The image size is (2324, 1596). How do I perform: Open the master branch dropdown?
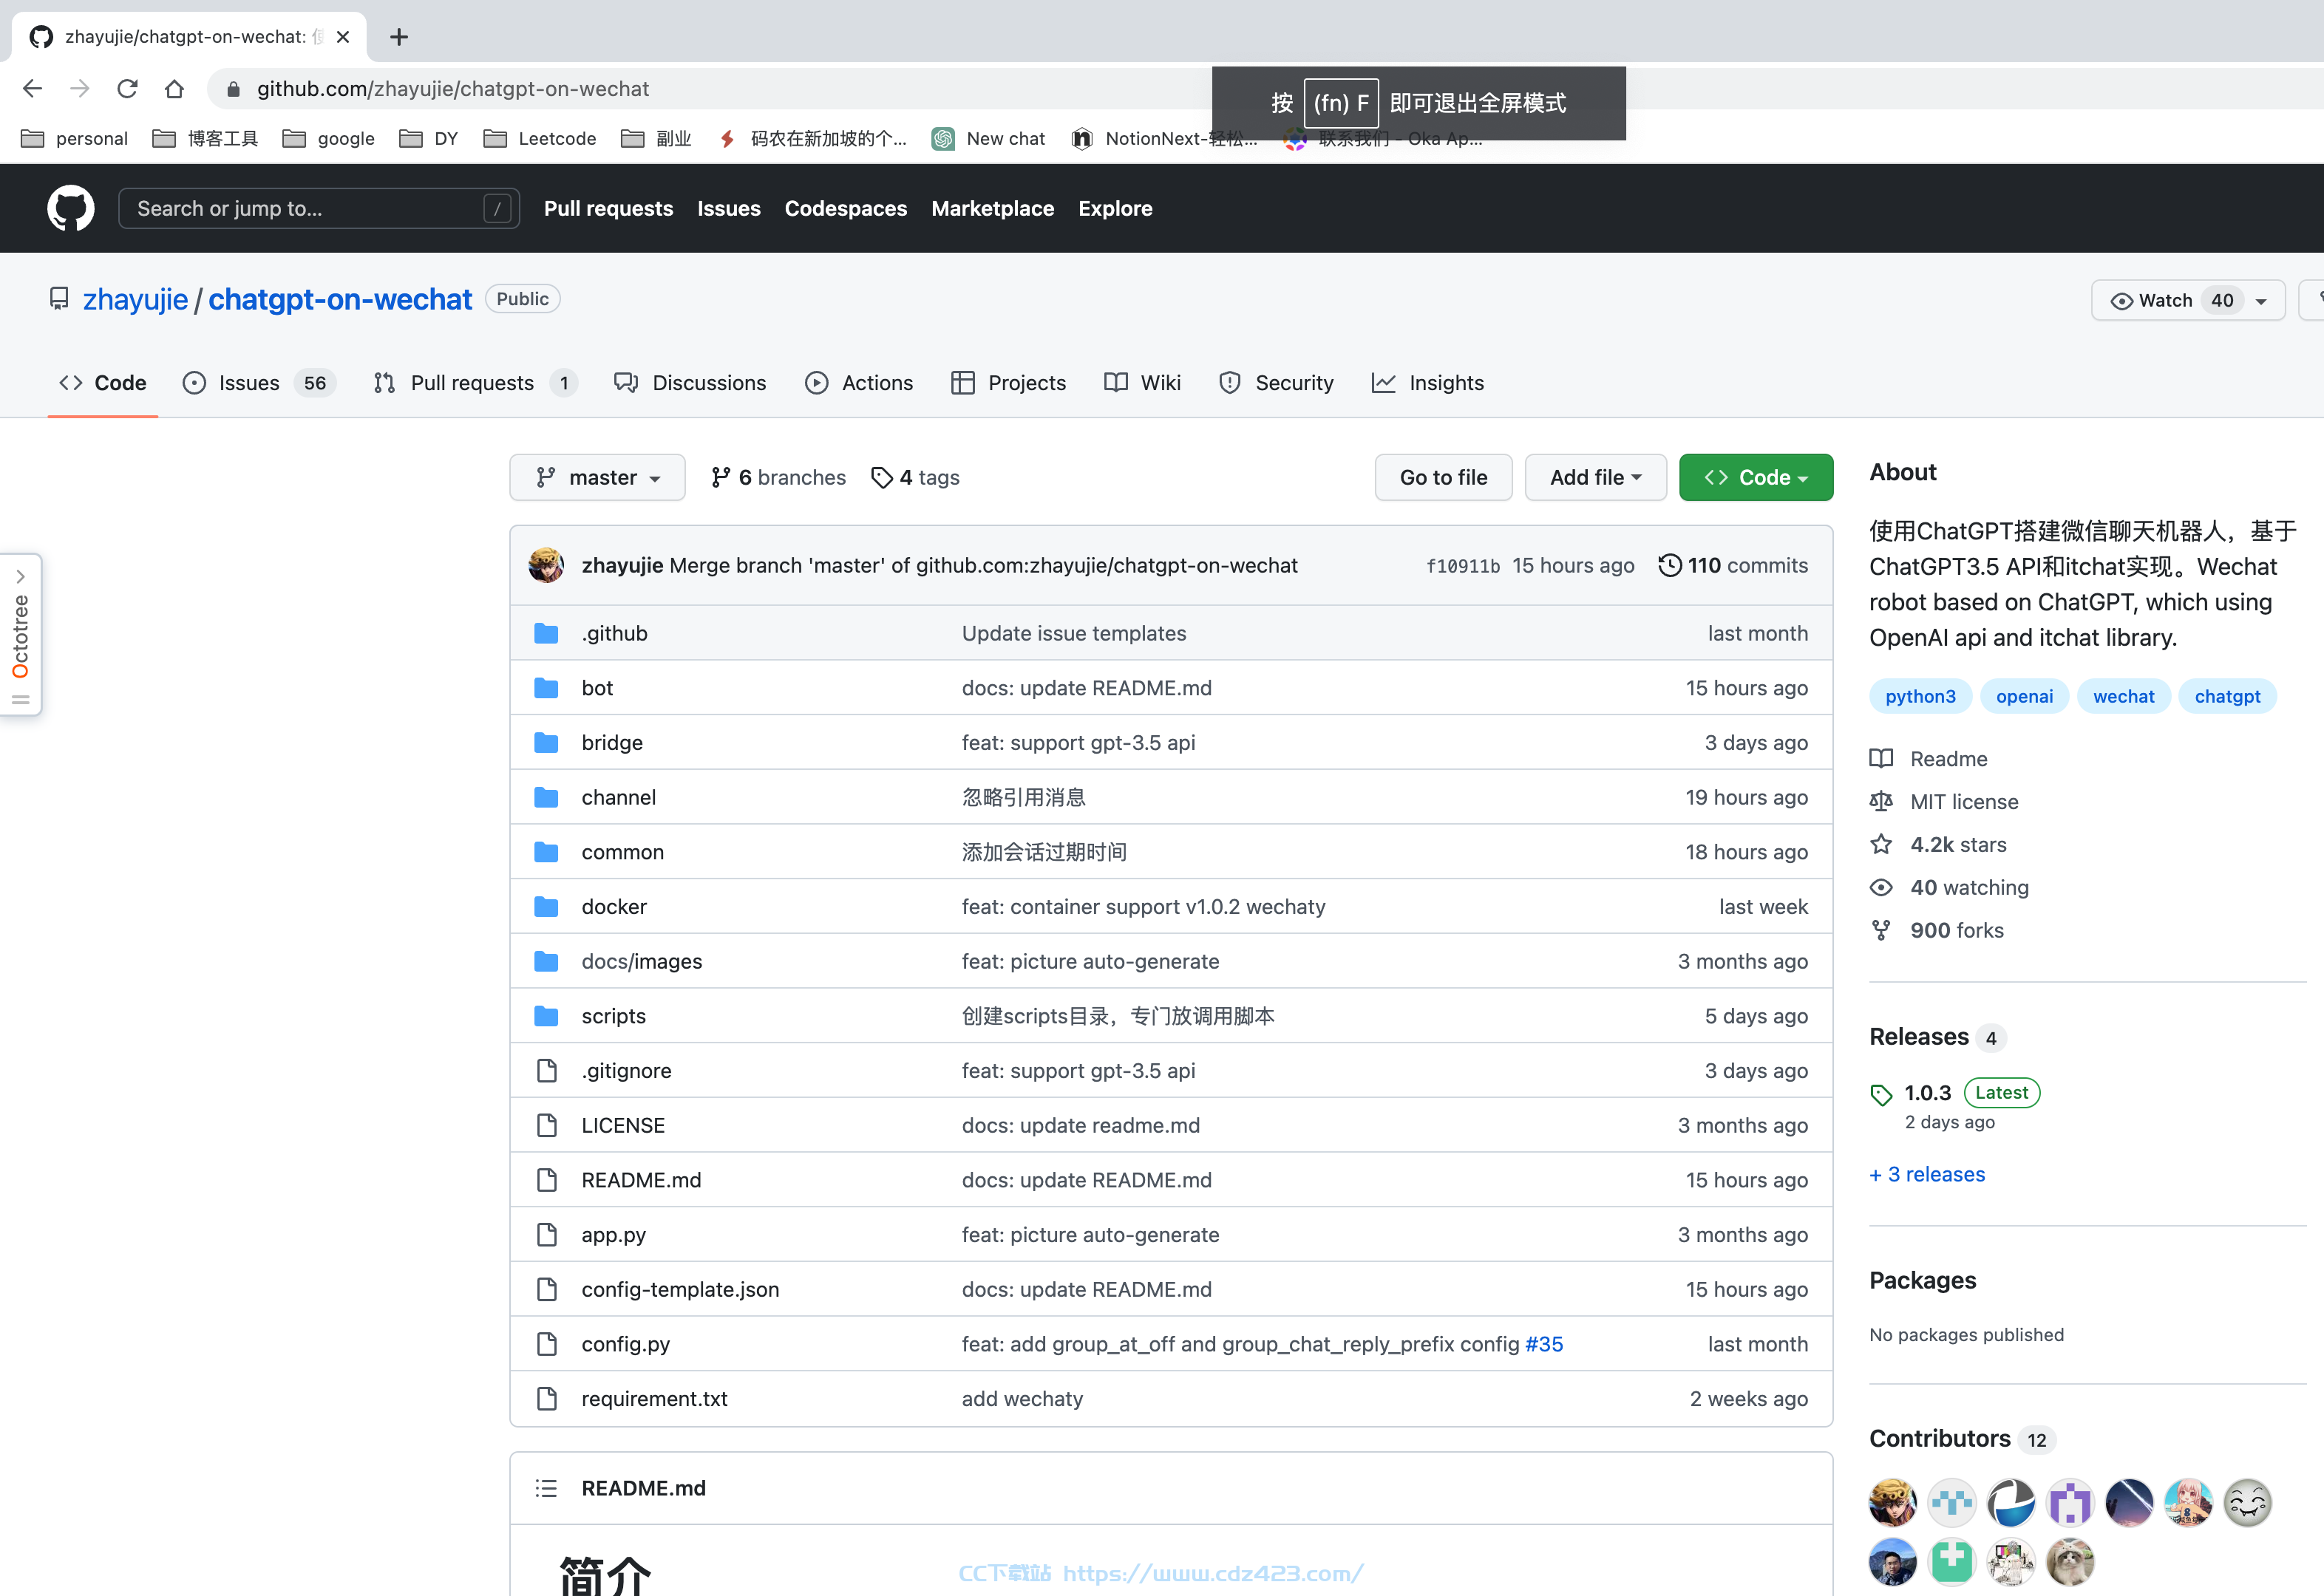click(597, 478)
